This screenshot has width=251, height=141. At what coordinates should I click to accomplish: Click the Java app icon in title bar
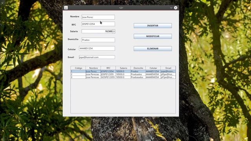(66, 8)
